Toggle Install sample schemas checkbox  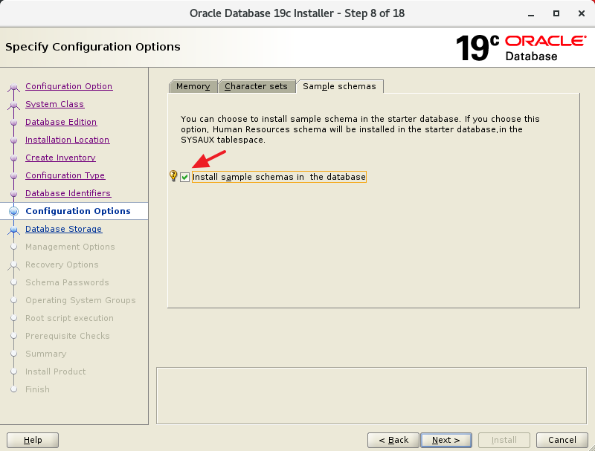point(184,177)
